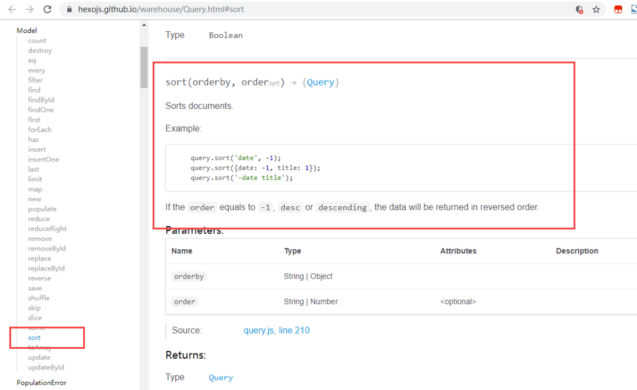Open the slice method link

[x=35, y=318]
